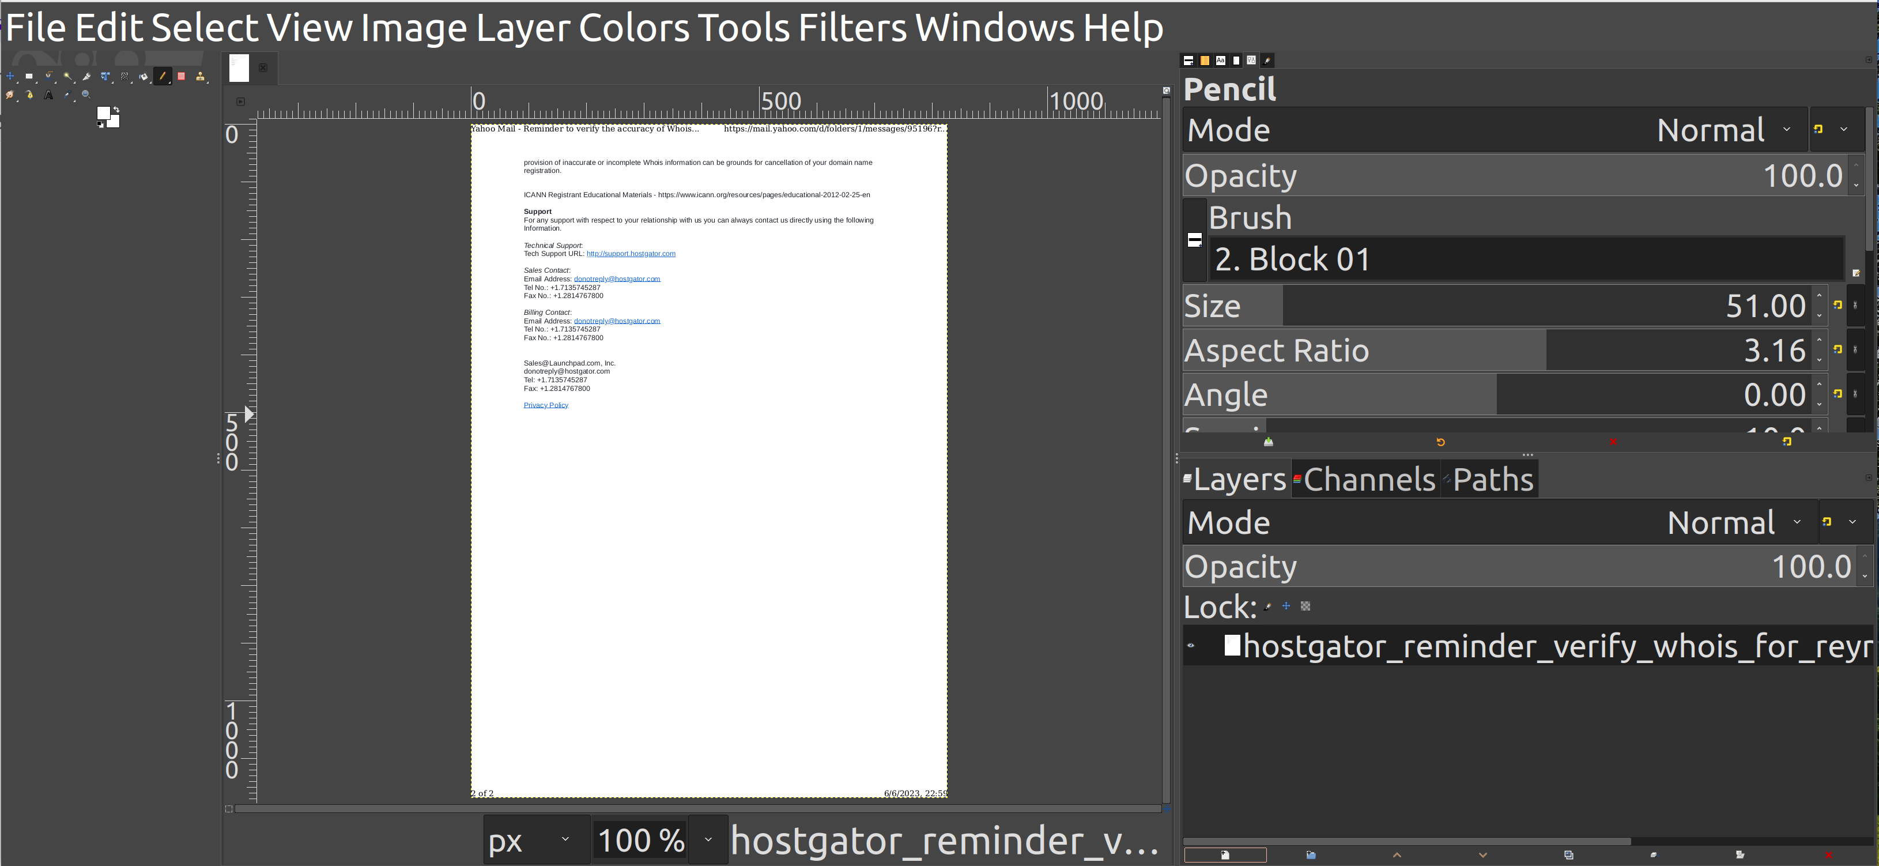Select the Eraser tool
Image resolution: width=1879 pixels, height=866 pixels.
(x=182, y=77)
